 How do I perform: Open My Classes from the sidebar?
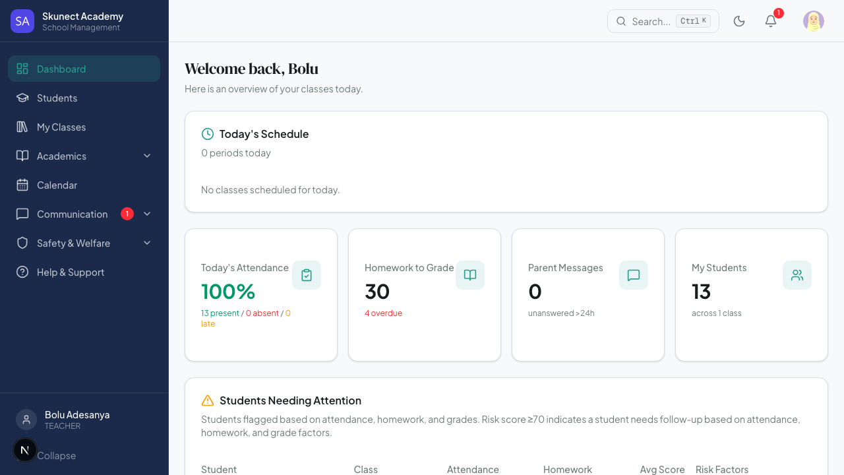[84, 127]
